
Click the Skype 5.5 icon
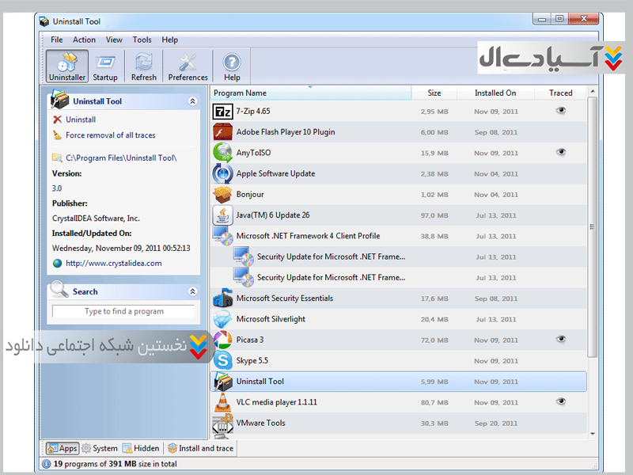click(x=222, y=361)
